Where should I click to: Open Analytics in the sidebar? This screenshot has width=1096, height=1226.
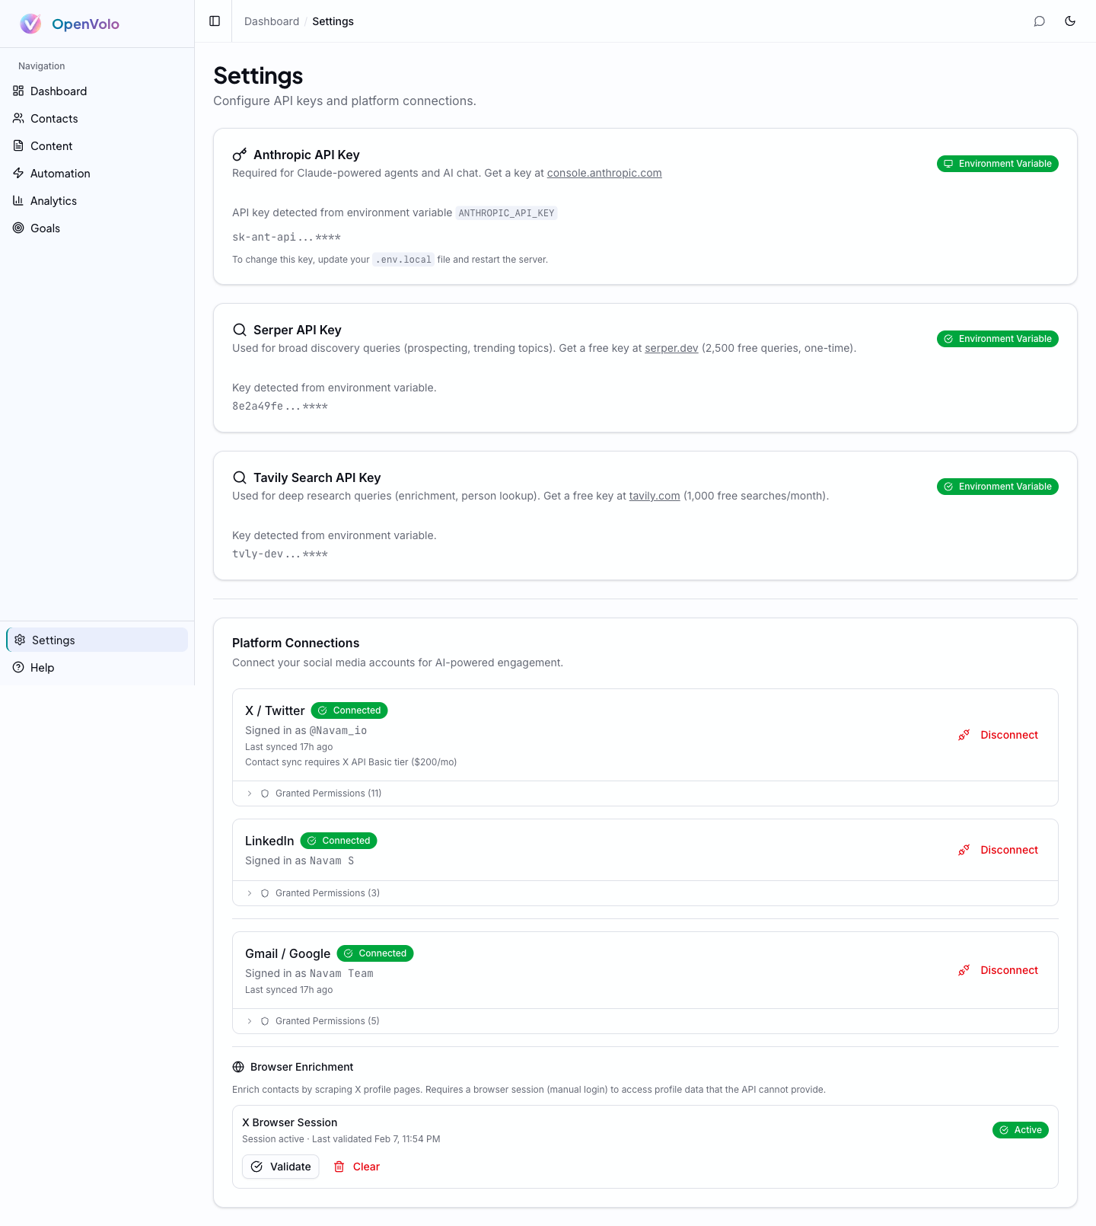coord(97,201)
